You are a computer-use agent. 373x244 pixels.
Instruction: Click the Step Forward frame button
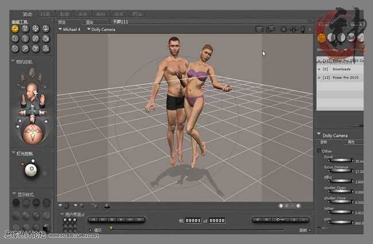coord(140,219)
